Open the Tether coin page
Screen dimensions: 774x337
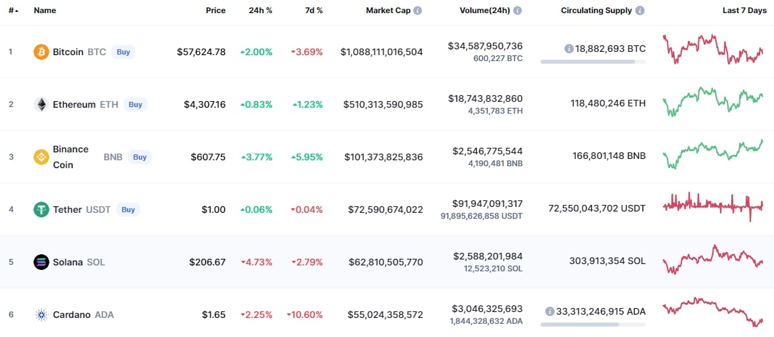coord(67,210)
